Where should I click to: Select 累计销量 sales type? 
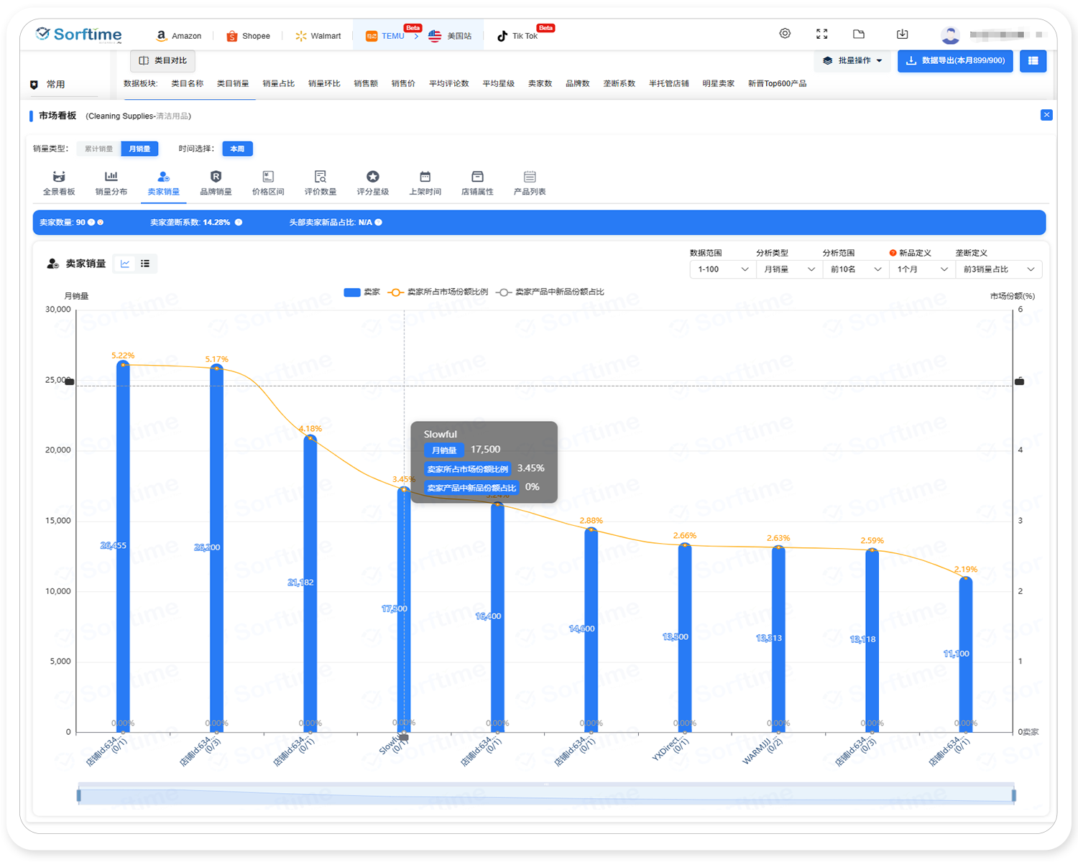point(98,149)
